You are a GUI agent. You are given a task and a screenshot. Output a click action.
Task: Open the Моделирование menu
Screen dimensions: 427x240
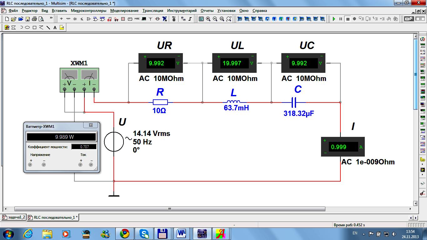click(x=124, y=11)
